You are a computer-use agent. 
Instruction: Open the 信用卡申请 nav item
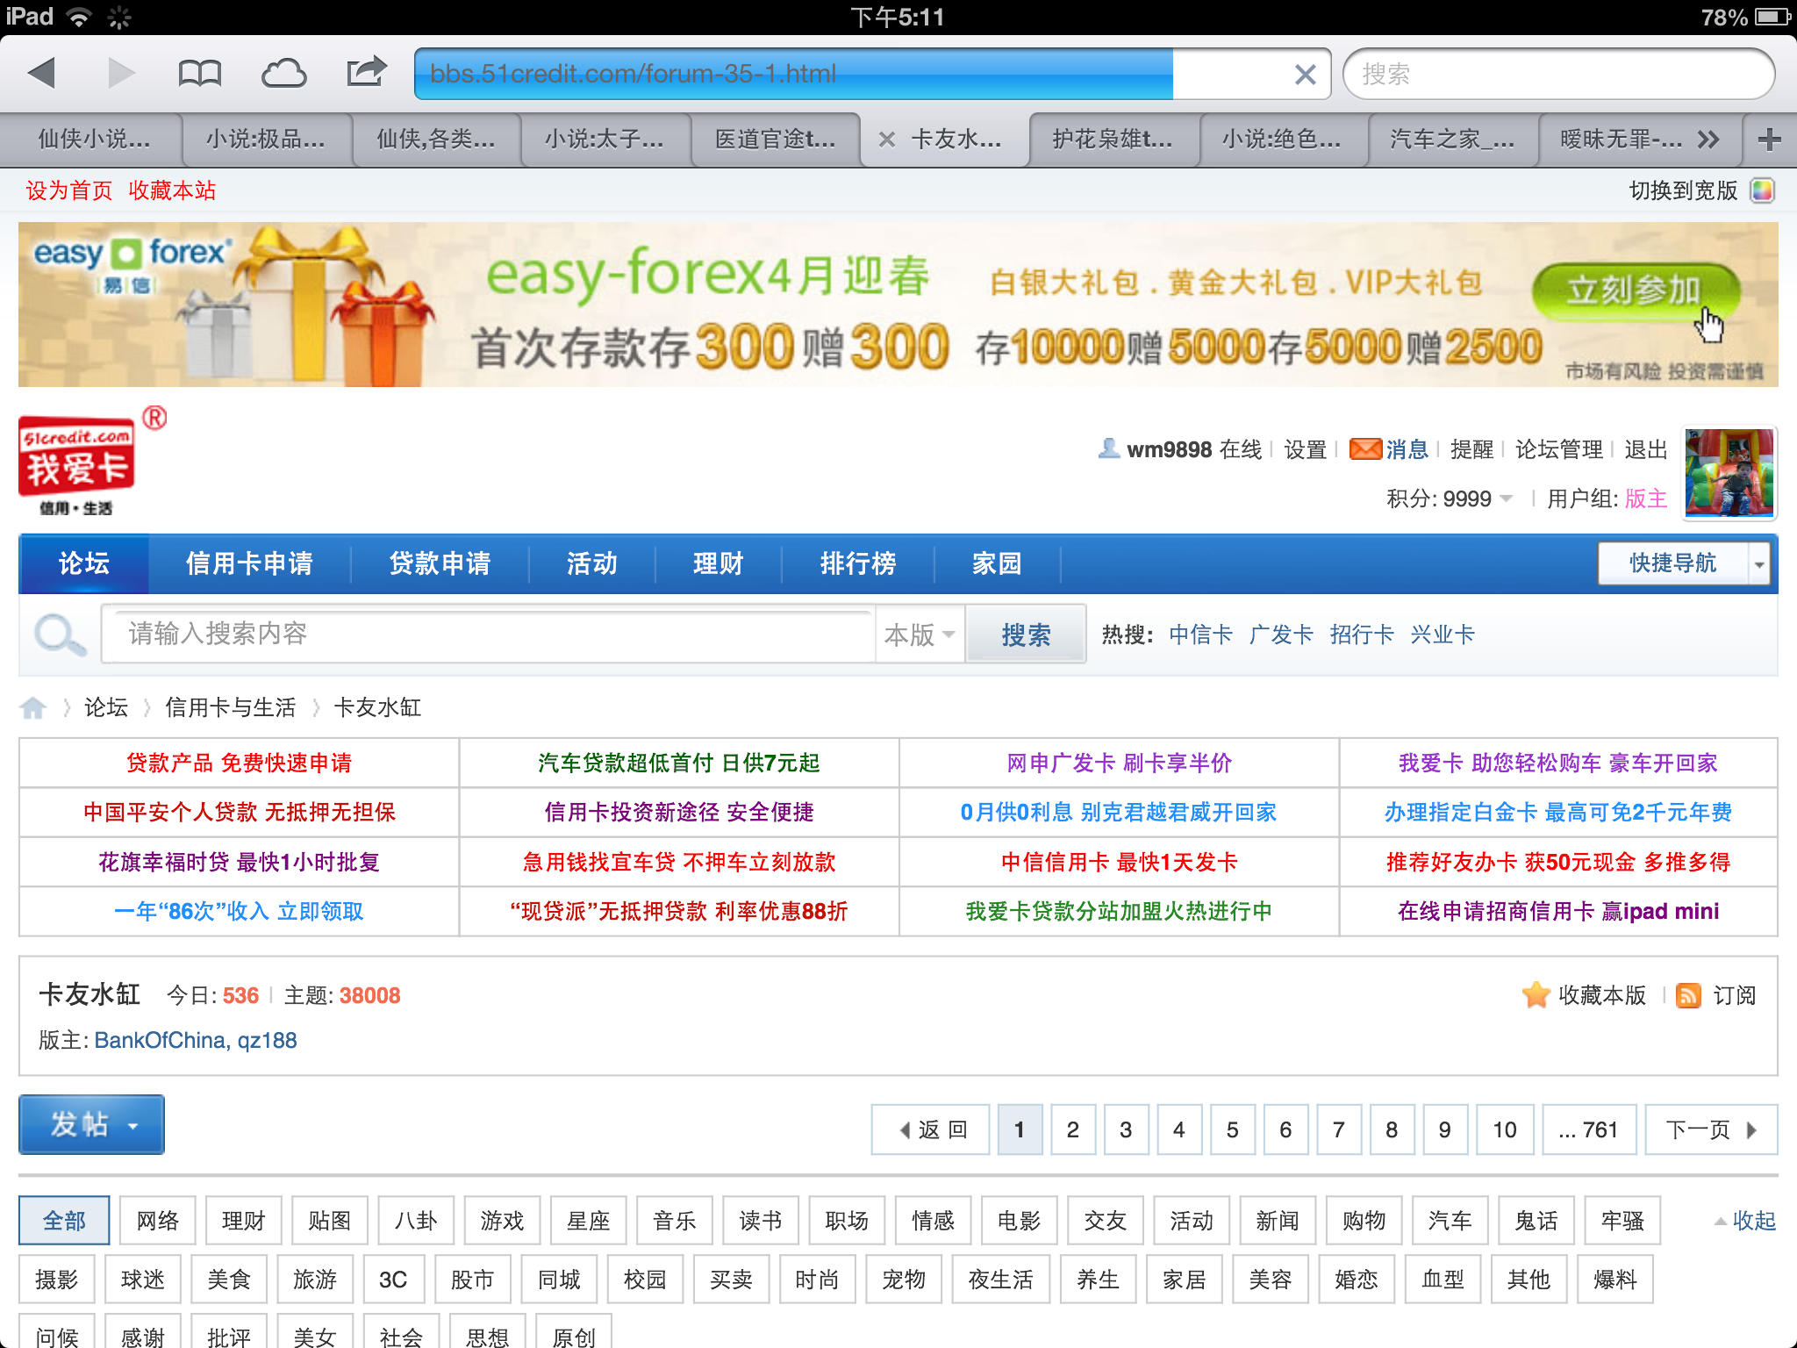(249, 563)
